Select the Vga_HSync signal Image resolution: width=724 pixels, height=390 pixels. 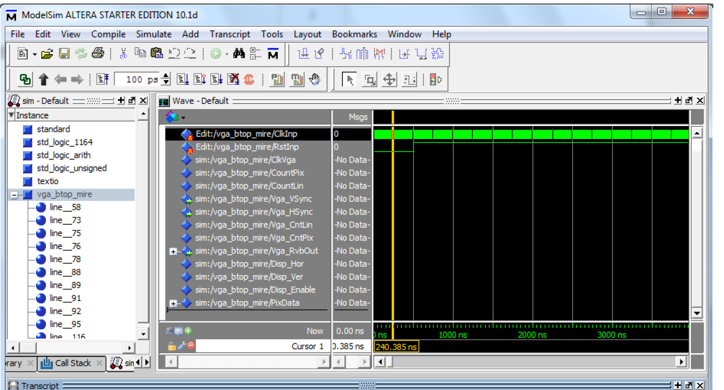coord(254,212)
